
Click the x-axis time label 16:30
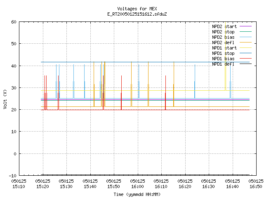(209, 186)
